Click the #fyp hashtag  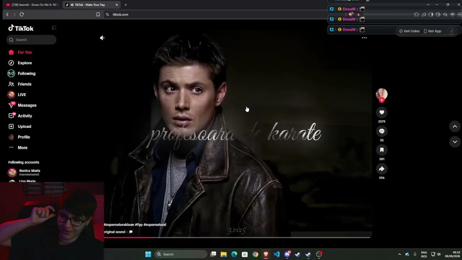tap(139, 225)
